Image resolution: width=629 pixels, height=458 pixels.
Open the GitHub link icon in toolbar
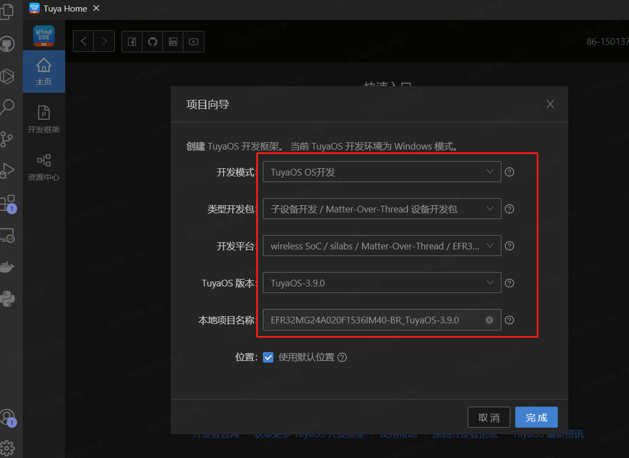click(152, 42)
